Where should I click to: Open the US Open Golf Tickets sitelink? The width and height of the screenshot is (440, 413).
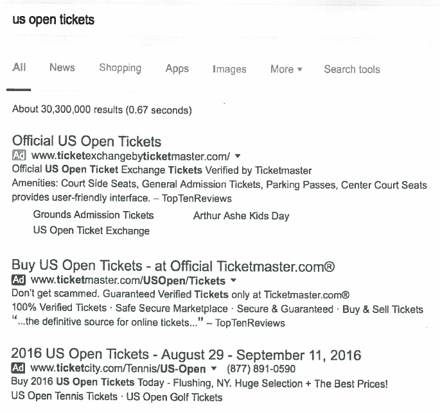[x=174, y=397]
